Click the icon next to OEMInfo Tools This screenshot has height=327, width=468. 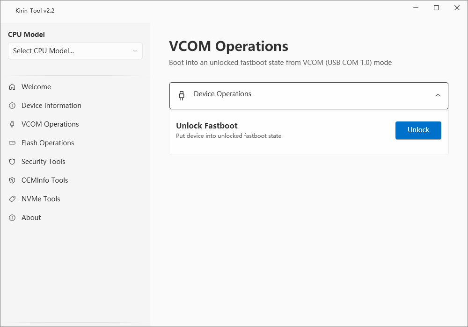pos(11,180)
